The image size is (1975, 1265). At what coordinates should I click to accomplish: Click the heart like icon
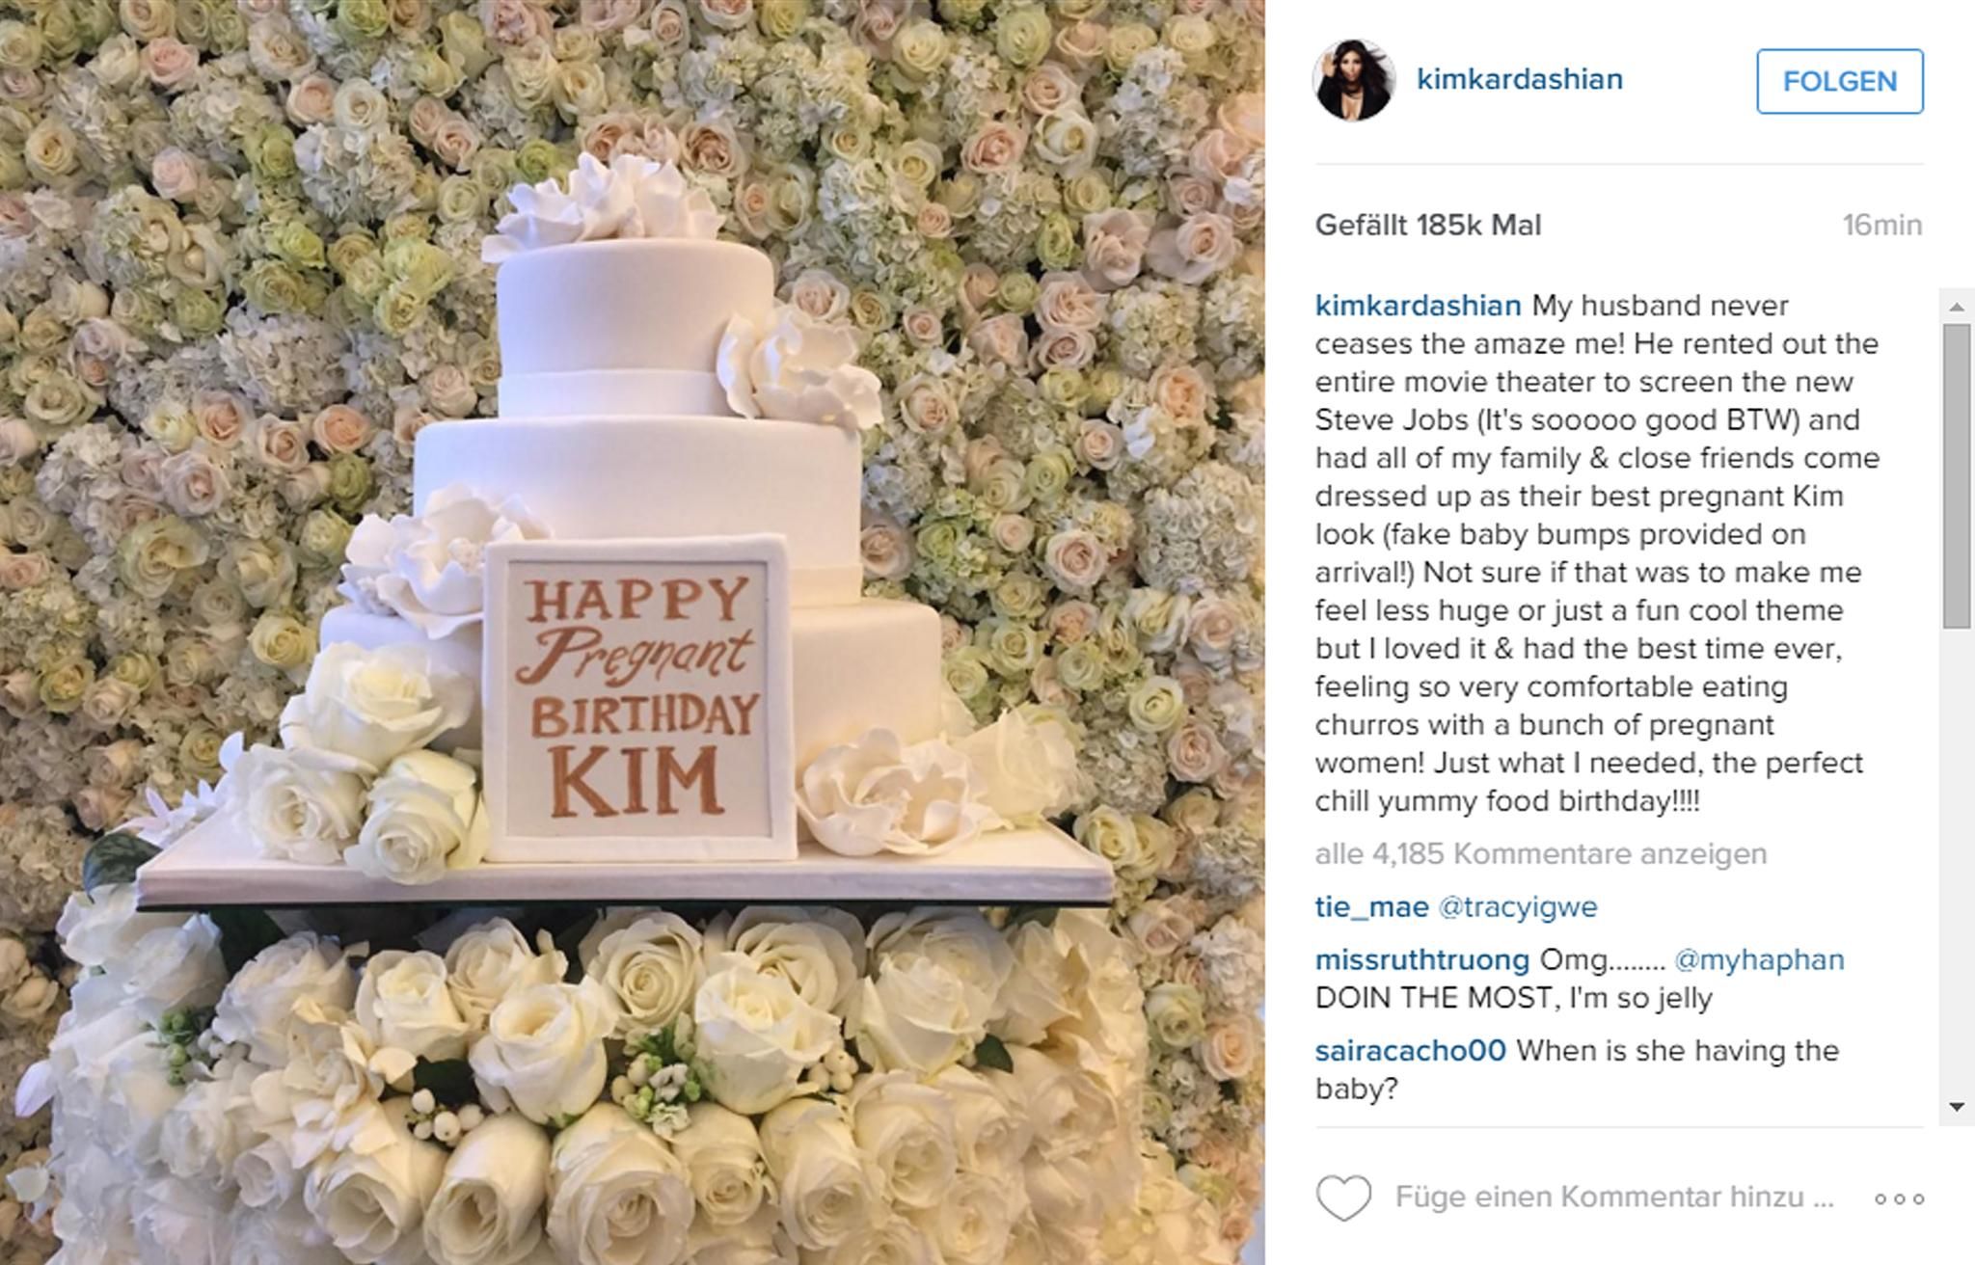click(x=1342, y=1198)
